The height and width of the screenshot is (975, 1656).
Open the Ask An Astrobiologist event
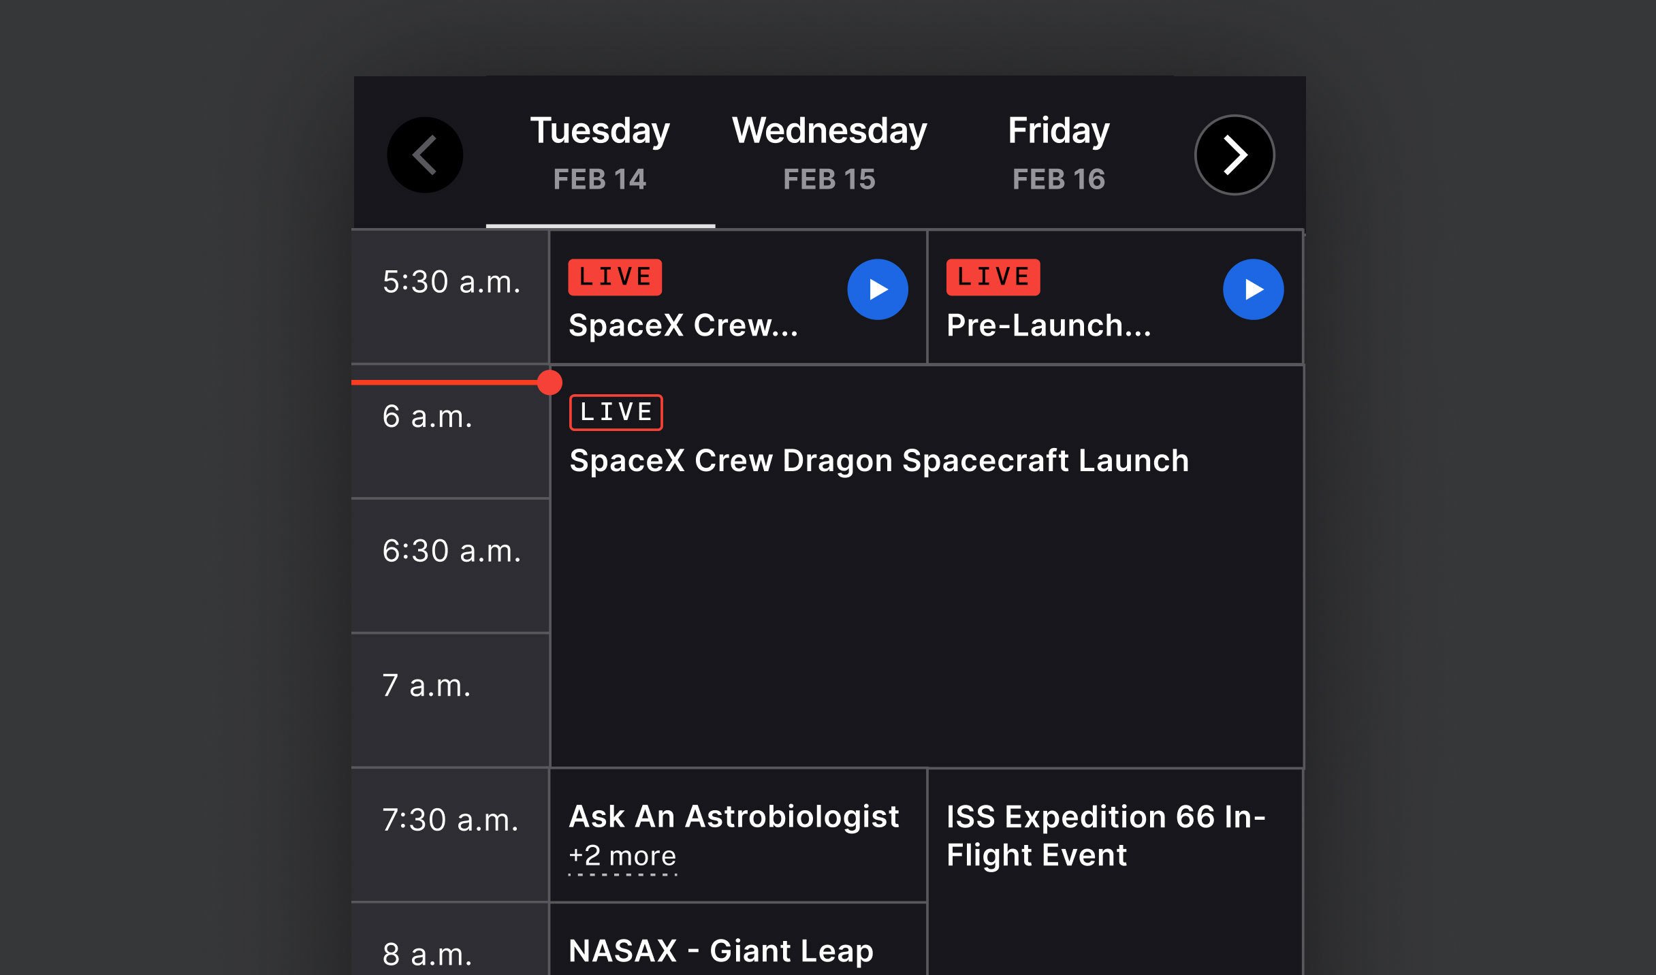[734, 816]
